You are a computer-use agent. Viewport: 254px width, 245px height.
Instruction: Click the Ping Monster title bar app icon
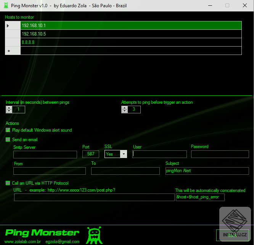[6, 5]
